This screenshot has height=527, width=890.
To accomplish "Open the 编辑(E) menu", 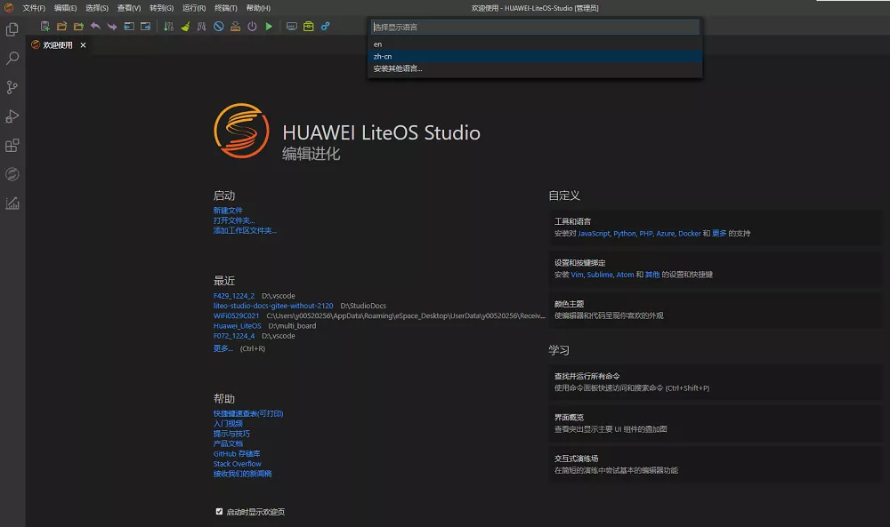I will tap(65, 8).
